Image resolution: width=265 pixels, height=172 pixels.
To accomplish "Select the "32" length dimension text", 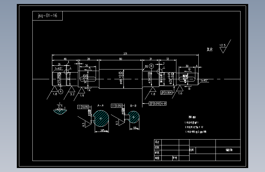I will click(168, 59).
